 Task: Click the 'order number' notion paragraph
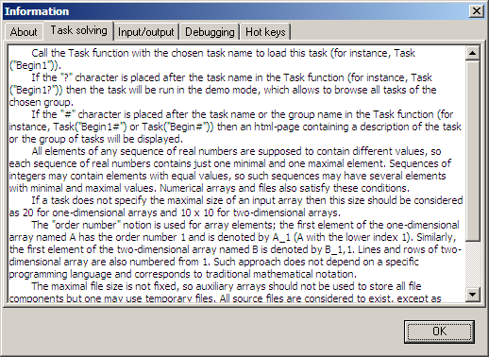click(x=235, y=249)
